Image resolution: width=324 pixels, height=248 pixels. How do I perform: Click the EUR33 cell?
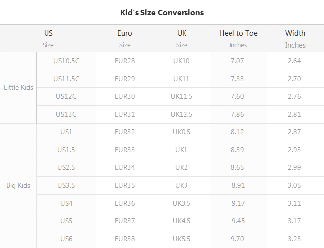[125, 150]
